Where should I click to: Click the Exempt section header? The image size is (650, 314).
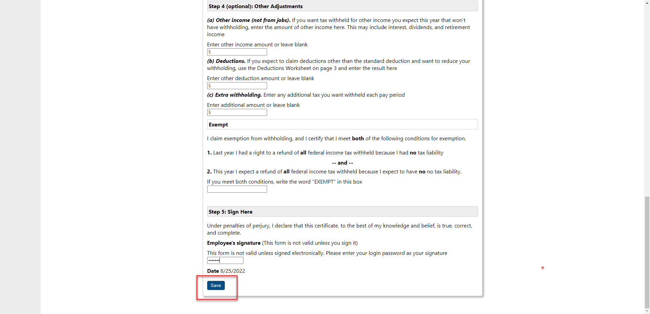pyautogui.click(x=342, y=124)
